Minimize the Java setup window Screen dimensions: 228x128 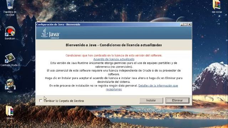(182, 25)
